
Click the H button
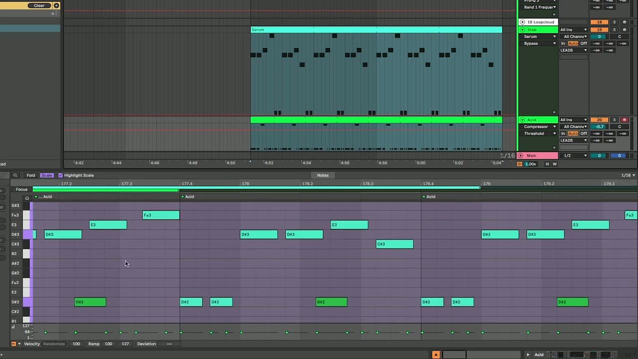[547, 164]
